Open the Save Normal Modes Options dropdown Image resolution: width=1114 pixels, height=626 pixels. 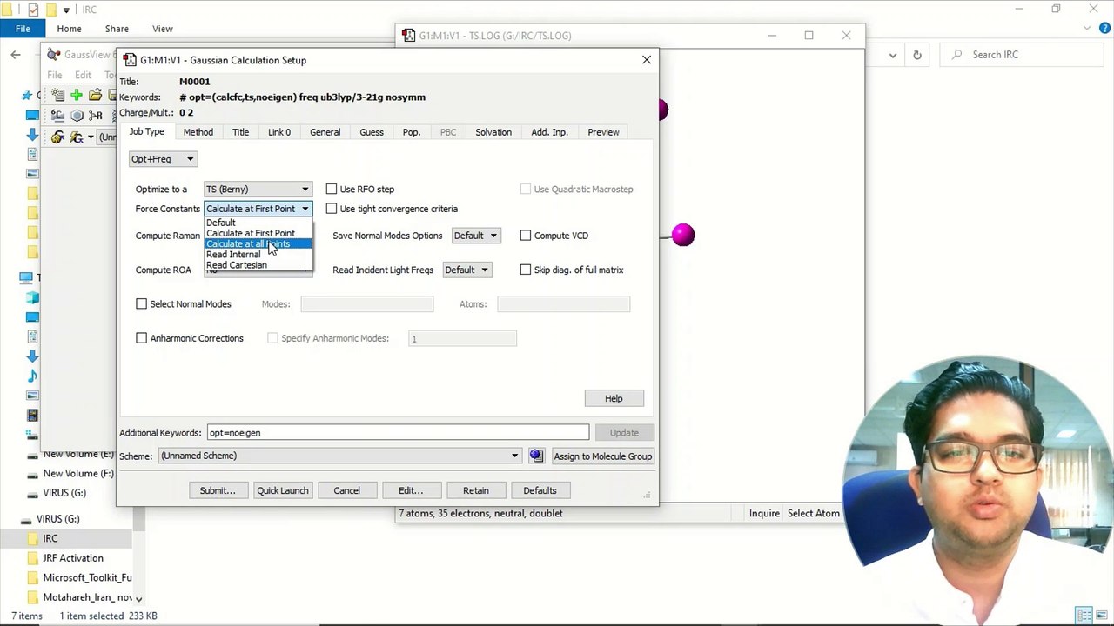coord(475,236)
